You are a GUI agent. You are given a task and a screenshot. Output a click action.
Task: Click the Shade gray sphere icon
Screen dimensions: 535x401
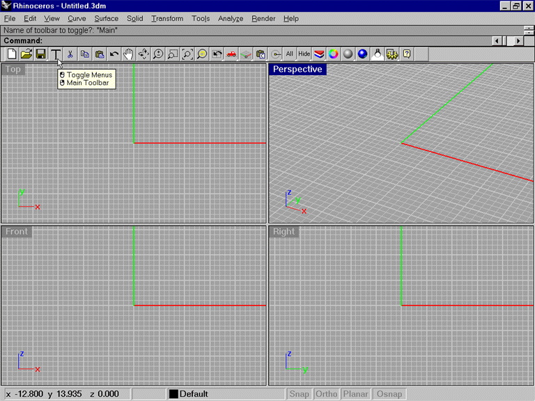point(348,54)
